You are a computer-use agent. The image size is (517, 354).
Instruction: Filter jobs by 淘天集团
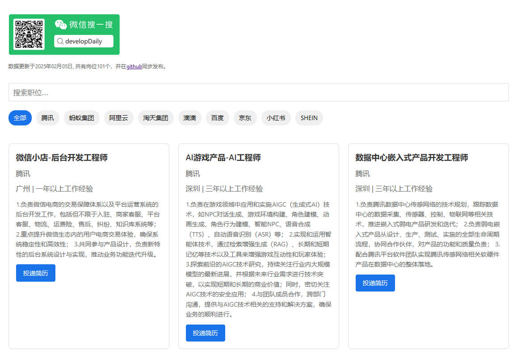click(156, 118)
